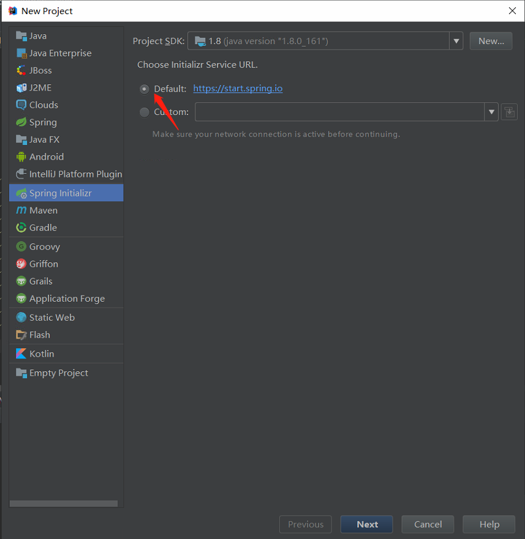
Task: Click the J2ME icon
Action: pos(21,87)
